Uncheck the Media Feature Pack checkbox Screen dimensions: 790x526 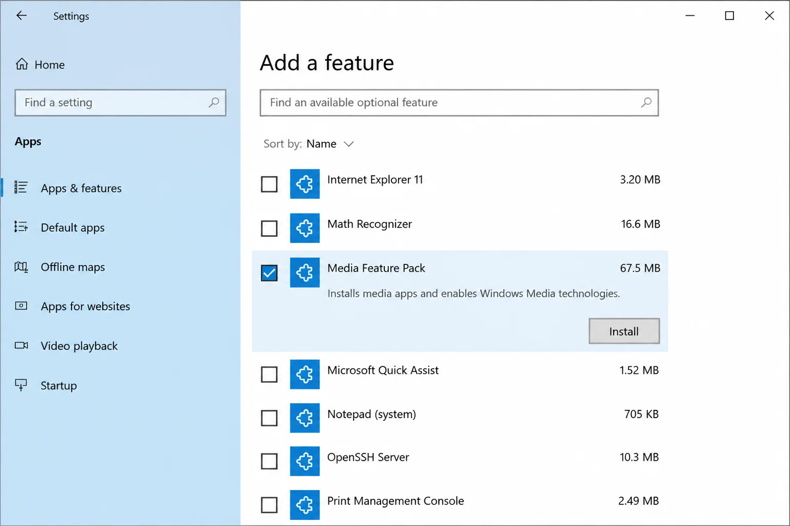[x=269, y=273]
